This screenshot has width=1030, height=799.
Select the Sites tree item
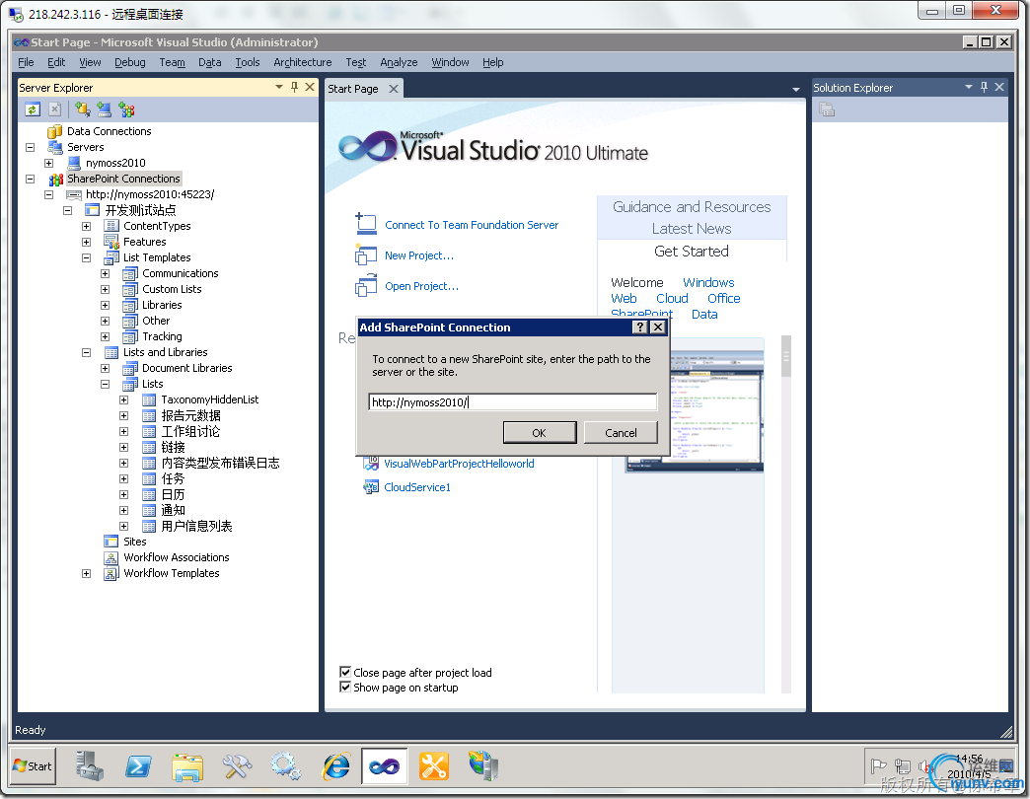[x=134, y=542]
